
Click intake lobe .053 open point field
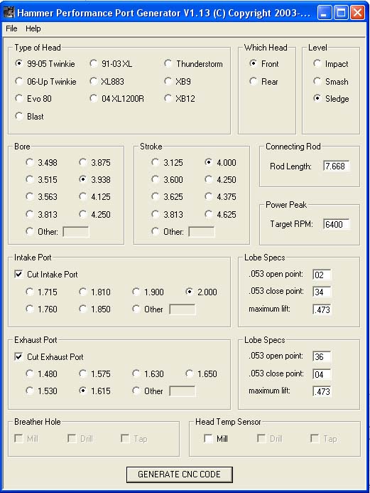click(322, 275)
